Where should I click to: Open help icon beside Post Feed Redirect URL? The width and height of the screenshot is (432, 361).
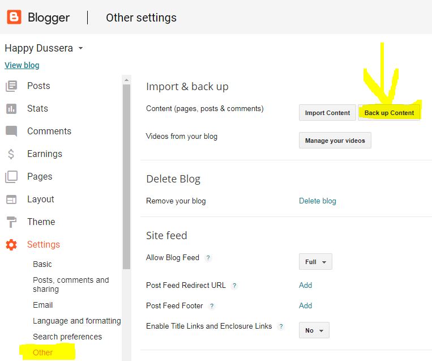[x=234, y=286]
